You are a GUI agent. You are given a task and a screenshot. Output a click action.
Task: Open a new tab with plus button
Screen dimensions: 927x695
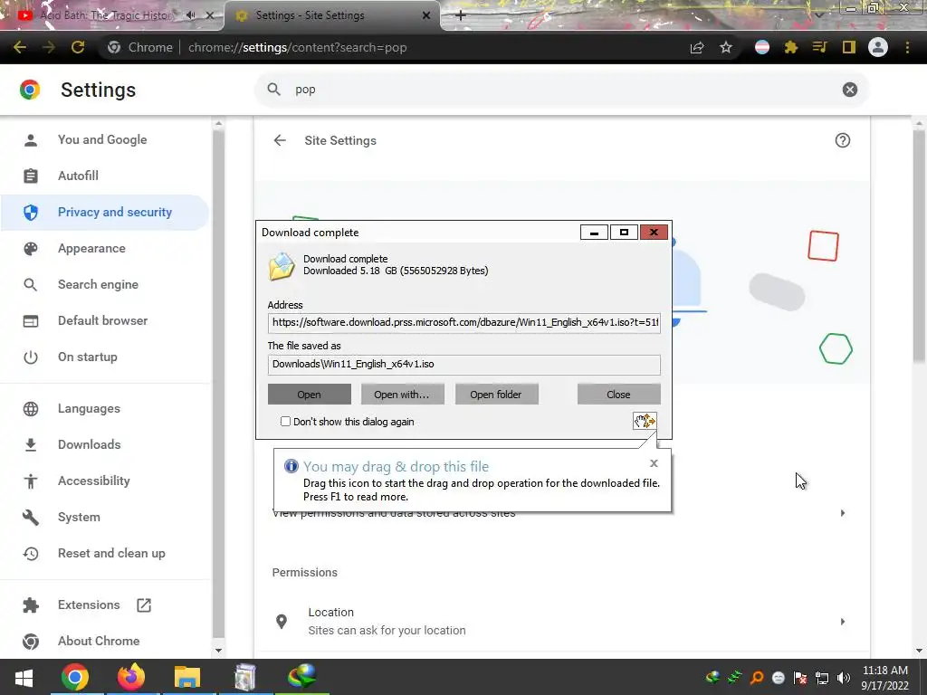[461, 15]
